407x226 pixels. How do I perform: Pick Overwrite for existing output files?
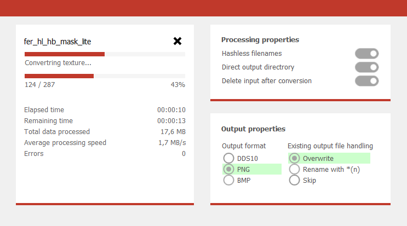(x=295, y=158)
